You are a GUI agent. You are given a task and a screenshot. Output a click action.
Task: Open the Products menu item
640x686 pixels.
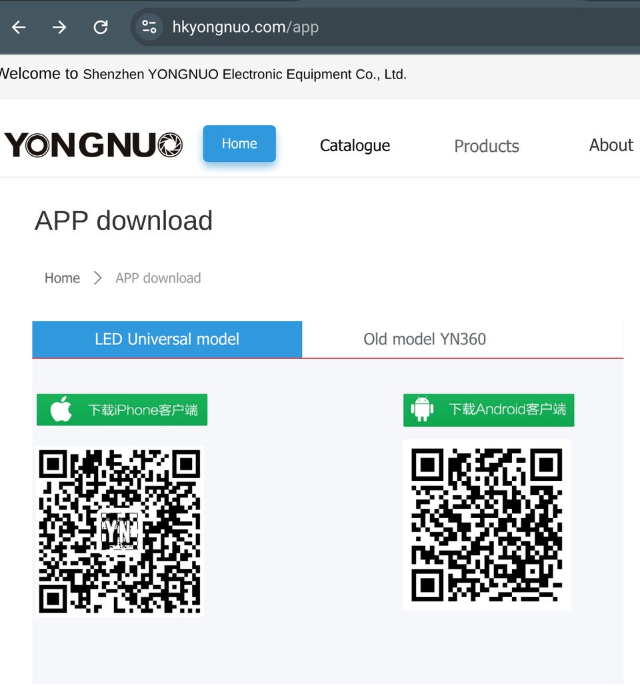pos(486,147)
